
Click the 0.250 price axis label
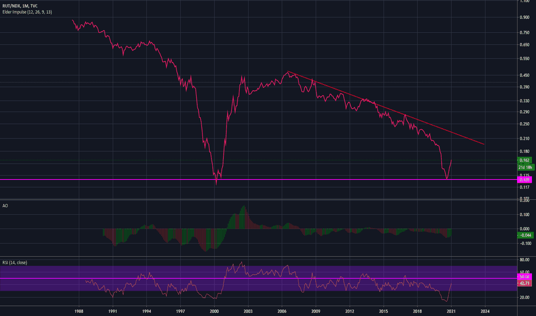pos(524,124)
